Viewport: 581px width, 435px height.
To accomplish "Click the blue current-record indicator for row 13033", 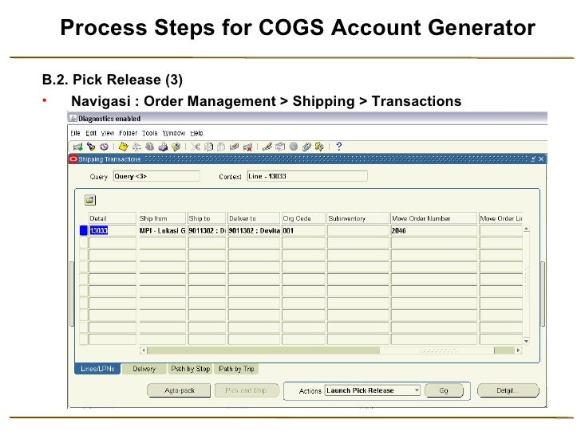I will [x=84, y=230].
